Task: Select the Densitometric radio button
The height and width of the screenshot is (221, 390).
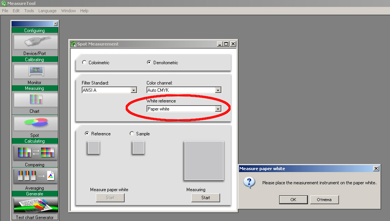Action: tap(149, 62)
